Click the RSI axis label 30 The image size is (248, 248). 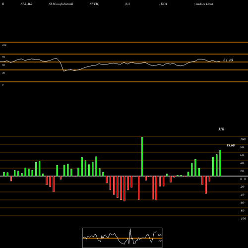3,73
